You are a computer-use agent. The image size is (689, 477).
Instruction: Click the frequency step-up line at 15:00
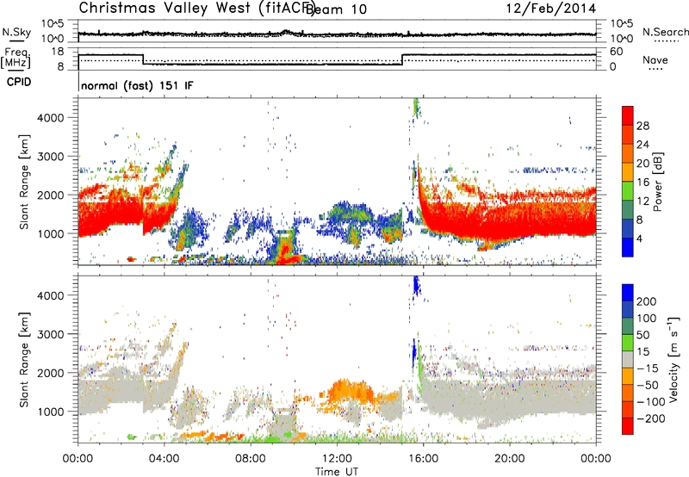pyautogui.click(x=402, y=59)
